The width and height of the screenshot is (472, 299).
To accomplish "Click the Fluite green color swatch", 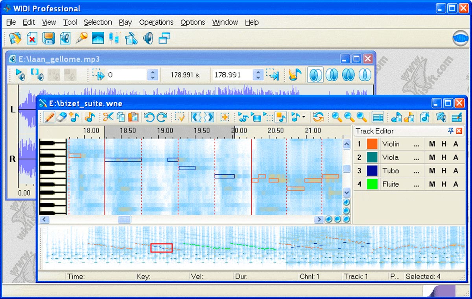I will click(372, 184).
